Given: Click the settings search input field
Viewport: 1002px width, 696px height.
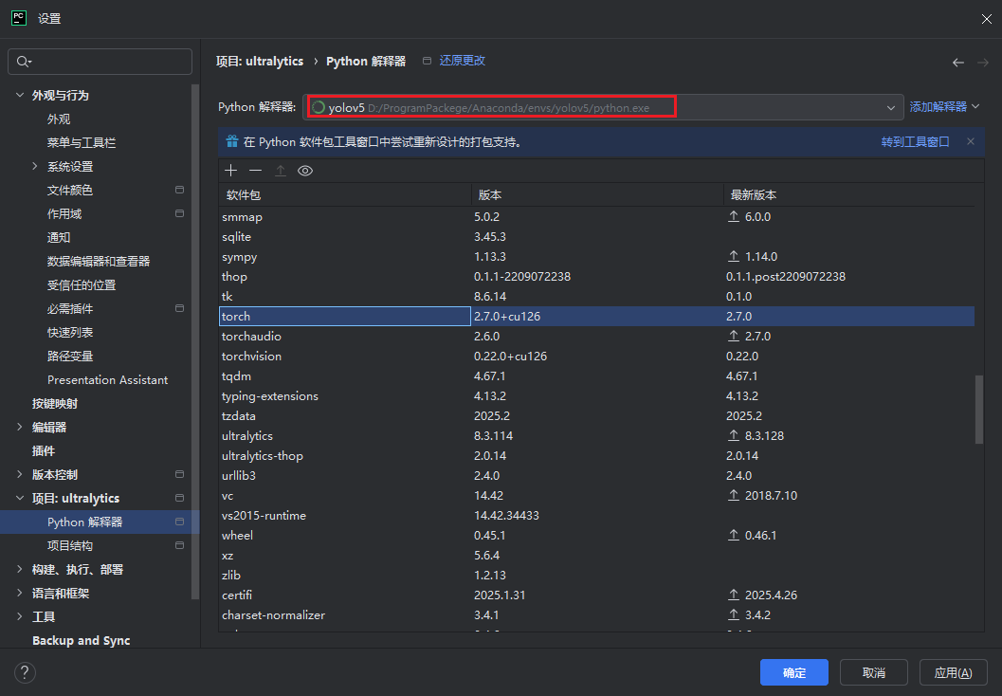Looking at the screenshot, I should (100, 62).
